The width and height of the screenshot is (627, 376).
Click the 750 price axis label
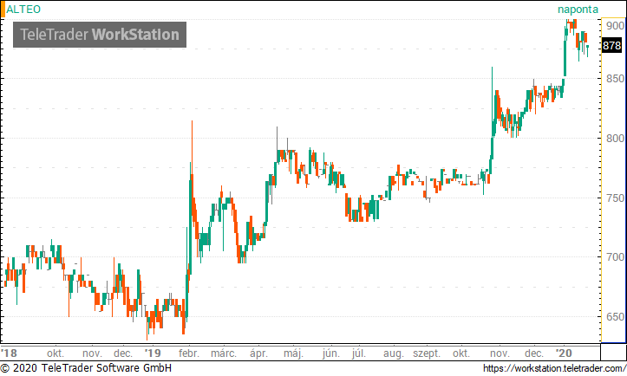pos(615,198)
